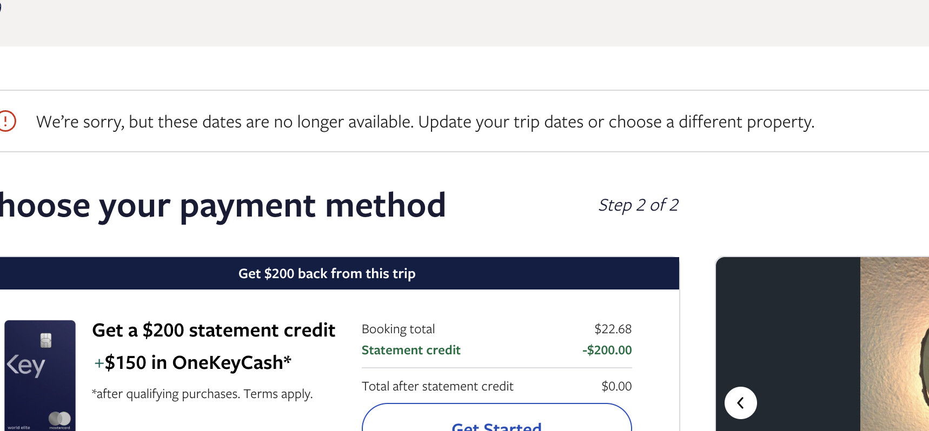Click the previous photo chevron arrow
929x431 pixels.
(740, 403)
